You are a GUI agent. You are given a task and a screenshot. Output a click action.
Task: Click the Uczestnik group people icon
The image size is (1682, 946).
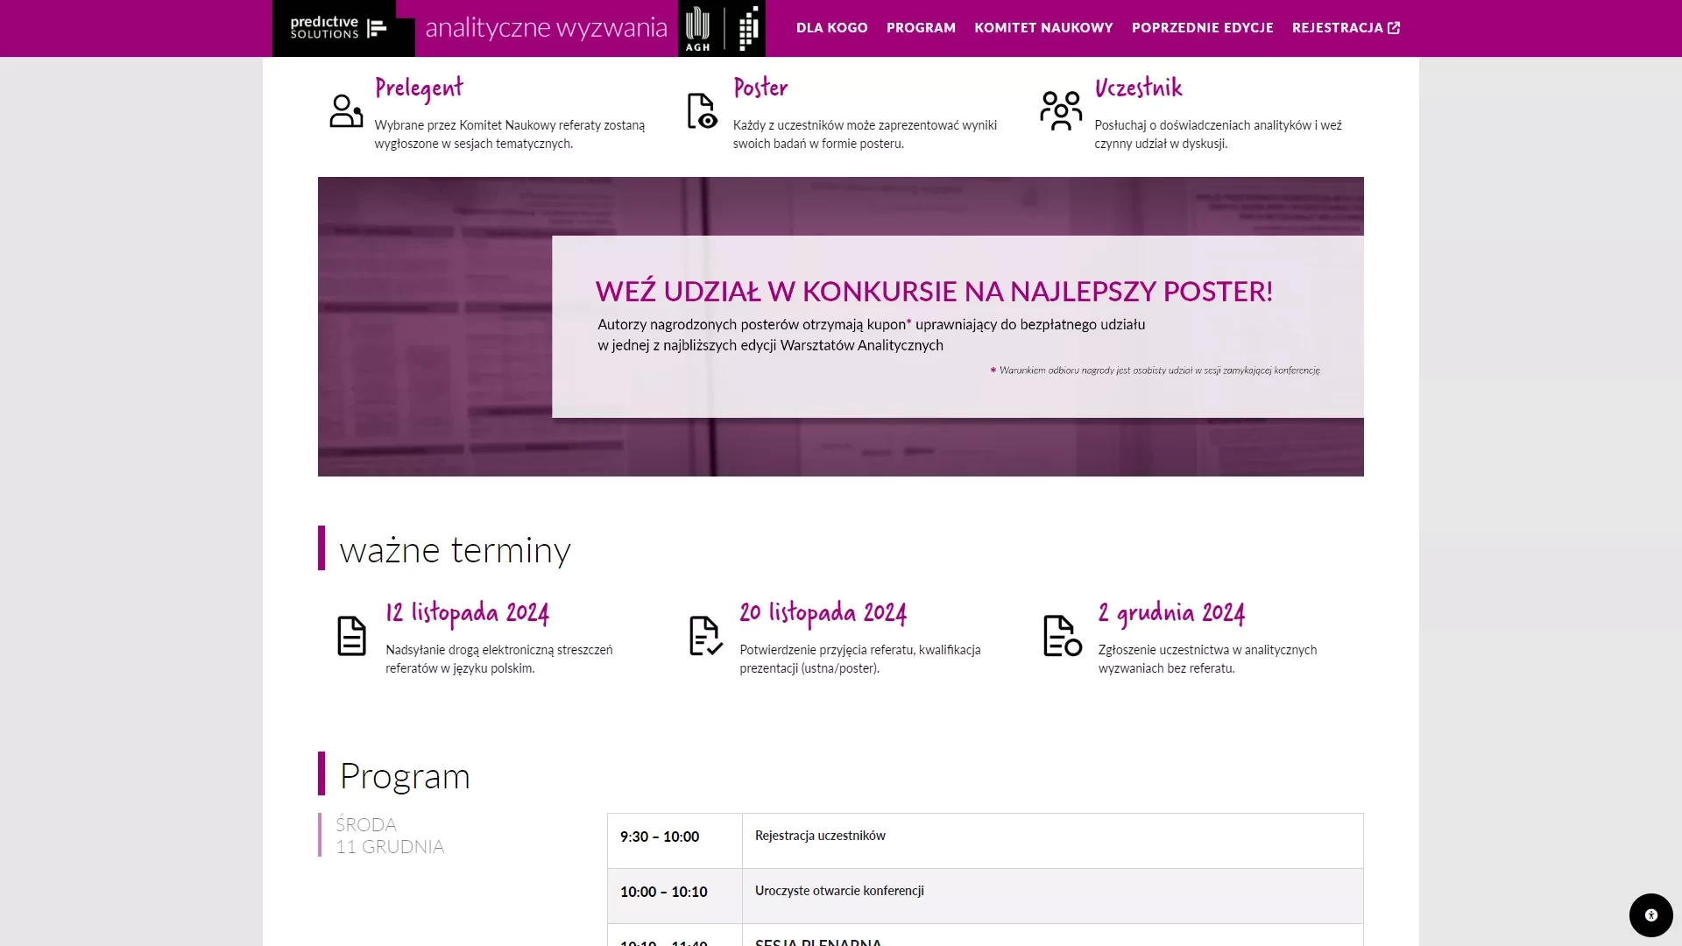1061,111
